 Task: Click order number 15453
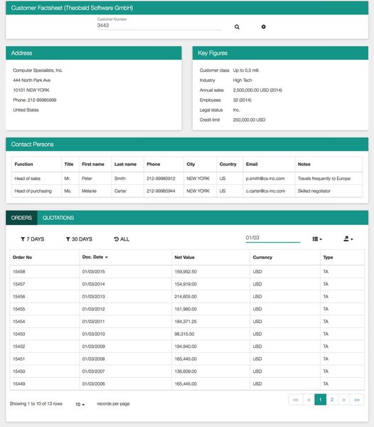click(x=18, y=334)
